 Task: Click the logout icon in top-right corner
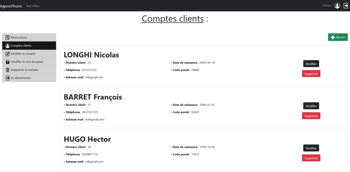[x=346, y=5]
